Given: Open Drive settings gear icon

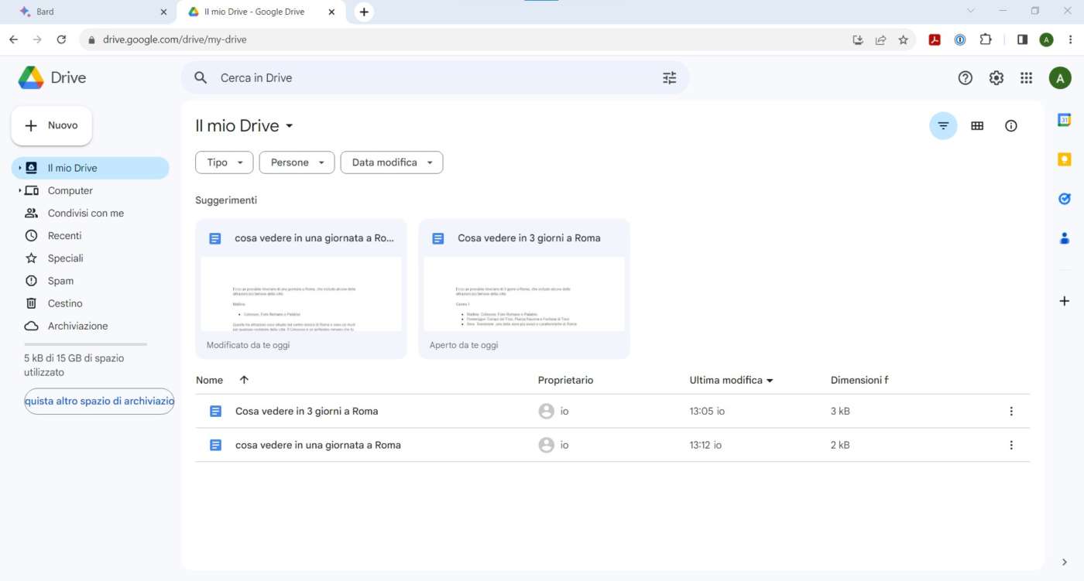Looking at the screenshot, I should [x=997, y=78].
